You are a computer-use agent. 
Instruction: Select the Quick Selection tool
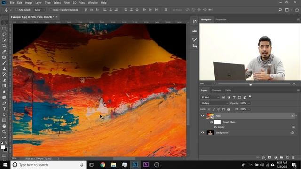coord(4,40)
